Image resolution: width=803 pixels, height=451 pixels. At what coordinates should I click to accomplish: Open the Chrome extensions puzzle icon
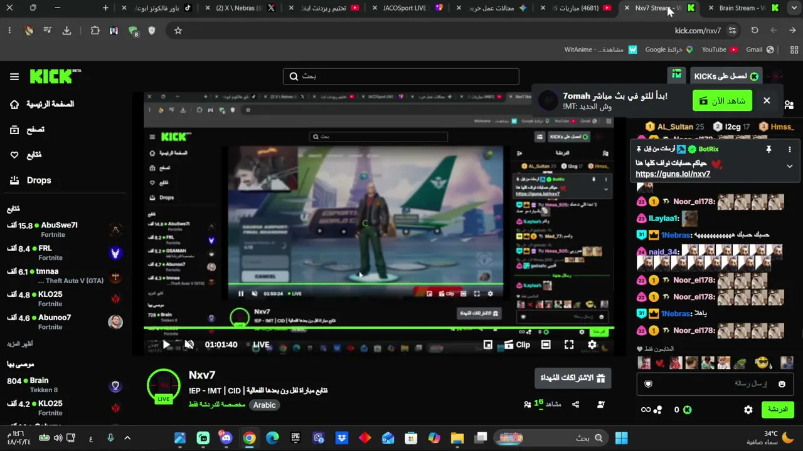point(95,30)
